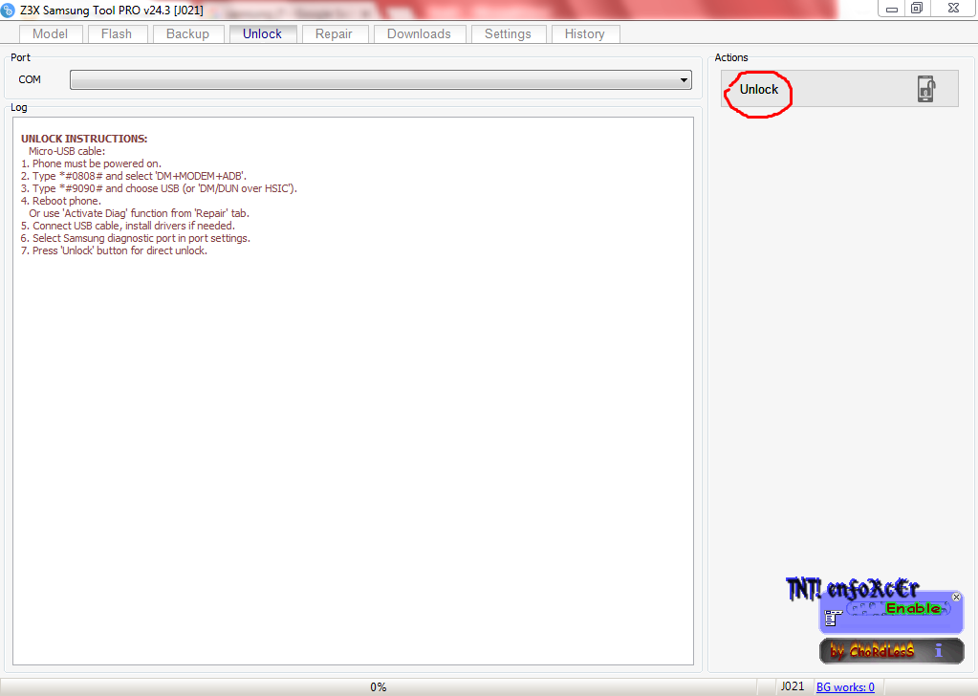Restore the Z3X window size

click(917, 8)
